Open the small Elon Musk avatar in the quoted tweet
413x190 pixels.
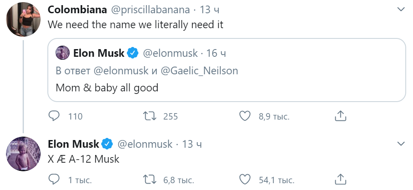tap(62, 53)
